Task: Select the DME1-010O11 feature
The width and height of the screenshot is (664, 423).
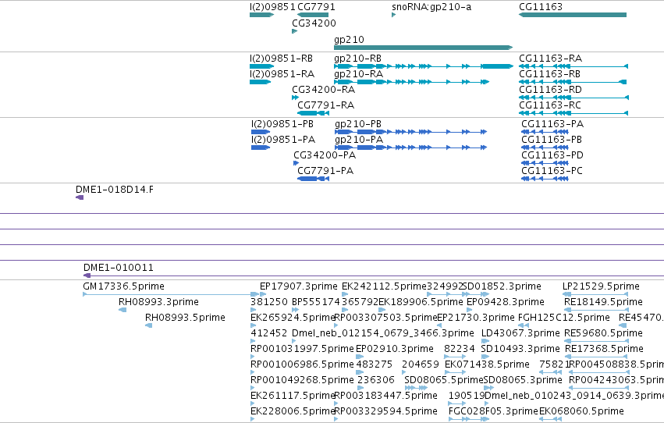Action: [374, 275]
